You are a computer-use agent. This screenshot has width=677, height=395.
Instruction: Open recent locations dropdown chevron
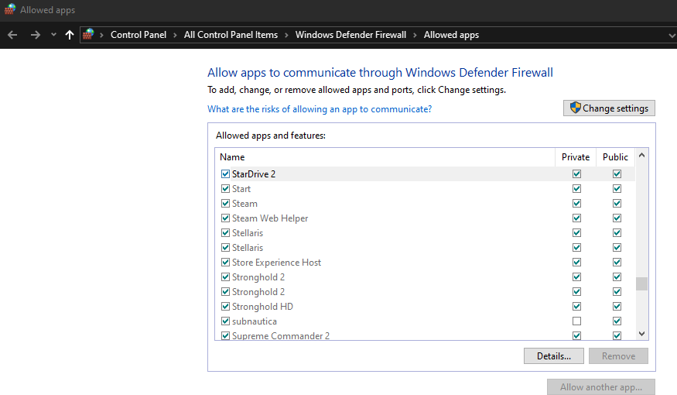click(53, 35)
